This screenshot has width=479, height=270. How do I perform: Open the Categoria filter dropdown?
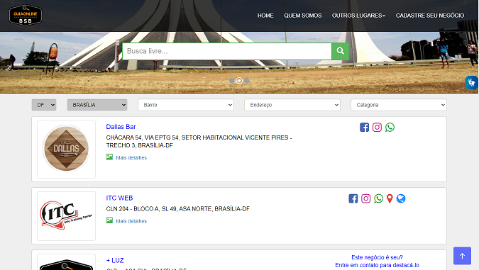[399, 105]
